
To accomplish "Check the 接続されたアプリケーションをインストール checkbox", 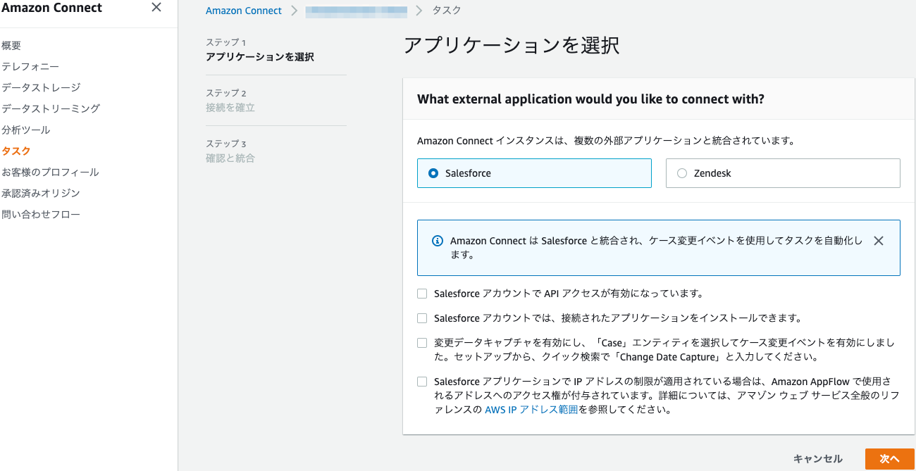I will (x=422, y=318).
